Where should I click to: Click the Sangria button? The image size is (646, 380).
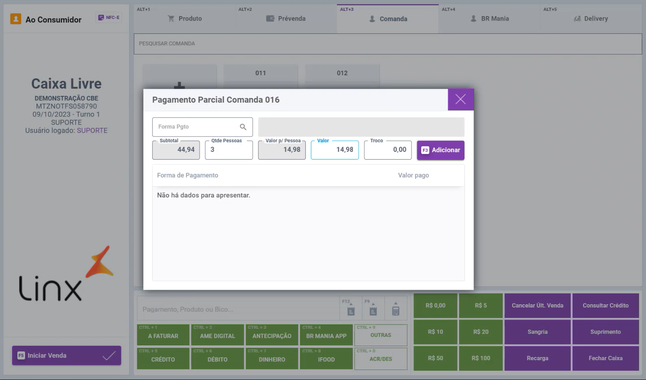537,332
